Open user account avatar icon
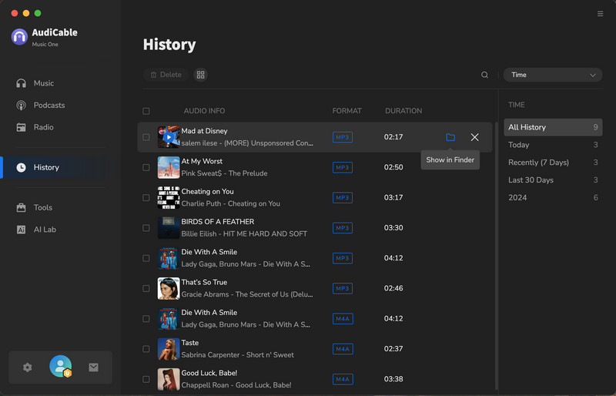This screenshot has width=616, height=396. [61, 366]
